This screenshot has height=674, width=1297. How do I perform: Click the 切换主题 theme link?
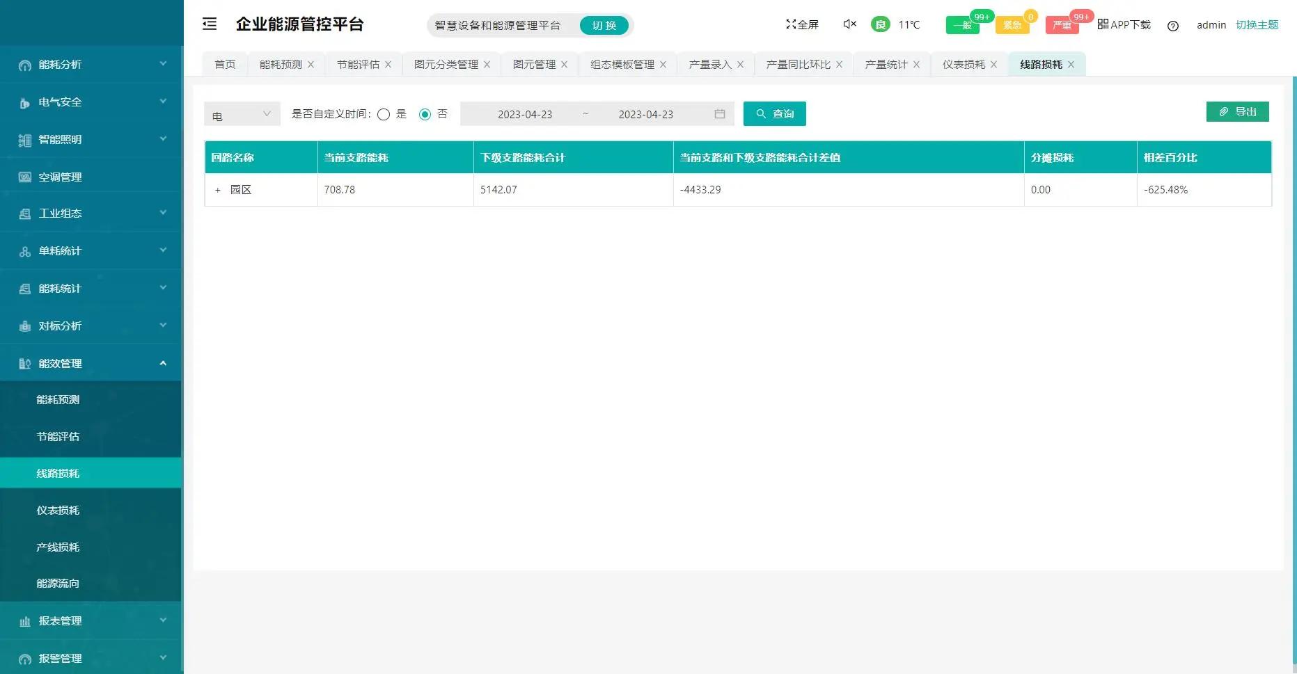(x=1257, y=24)
